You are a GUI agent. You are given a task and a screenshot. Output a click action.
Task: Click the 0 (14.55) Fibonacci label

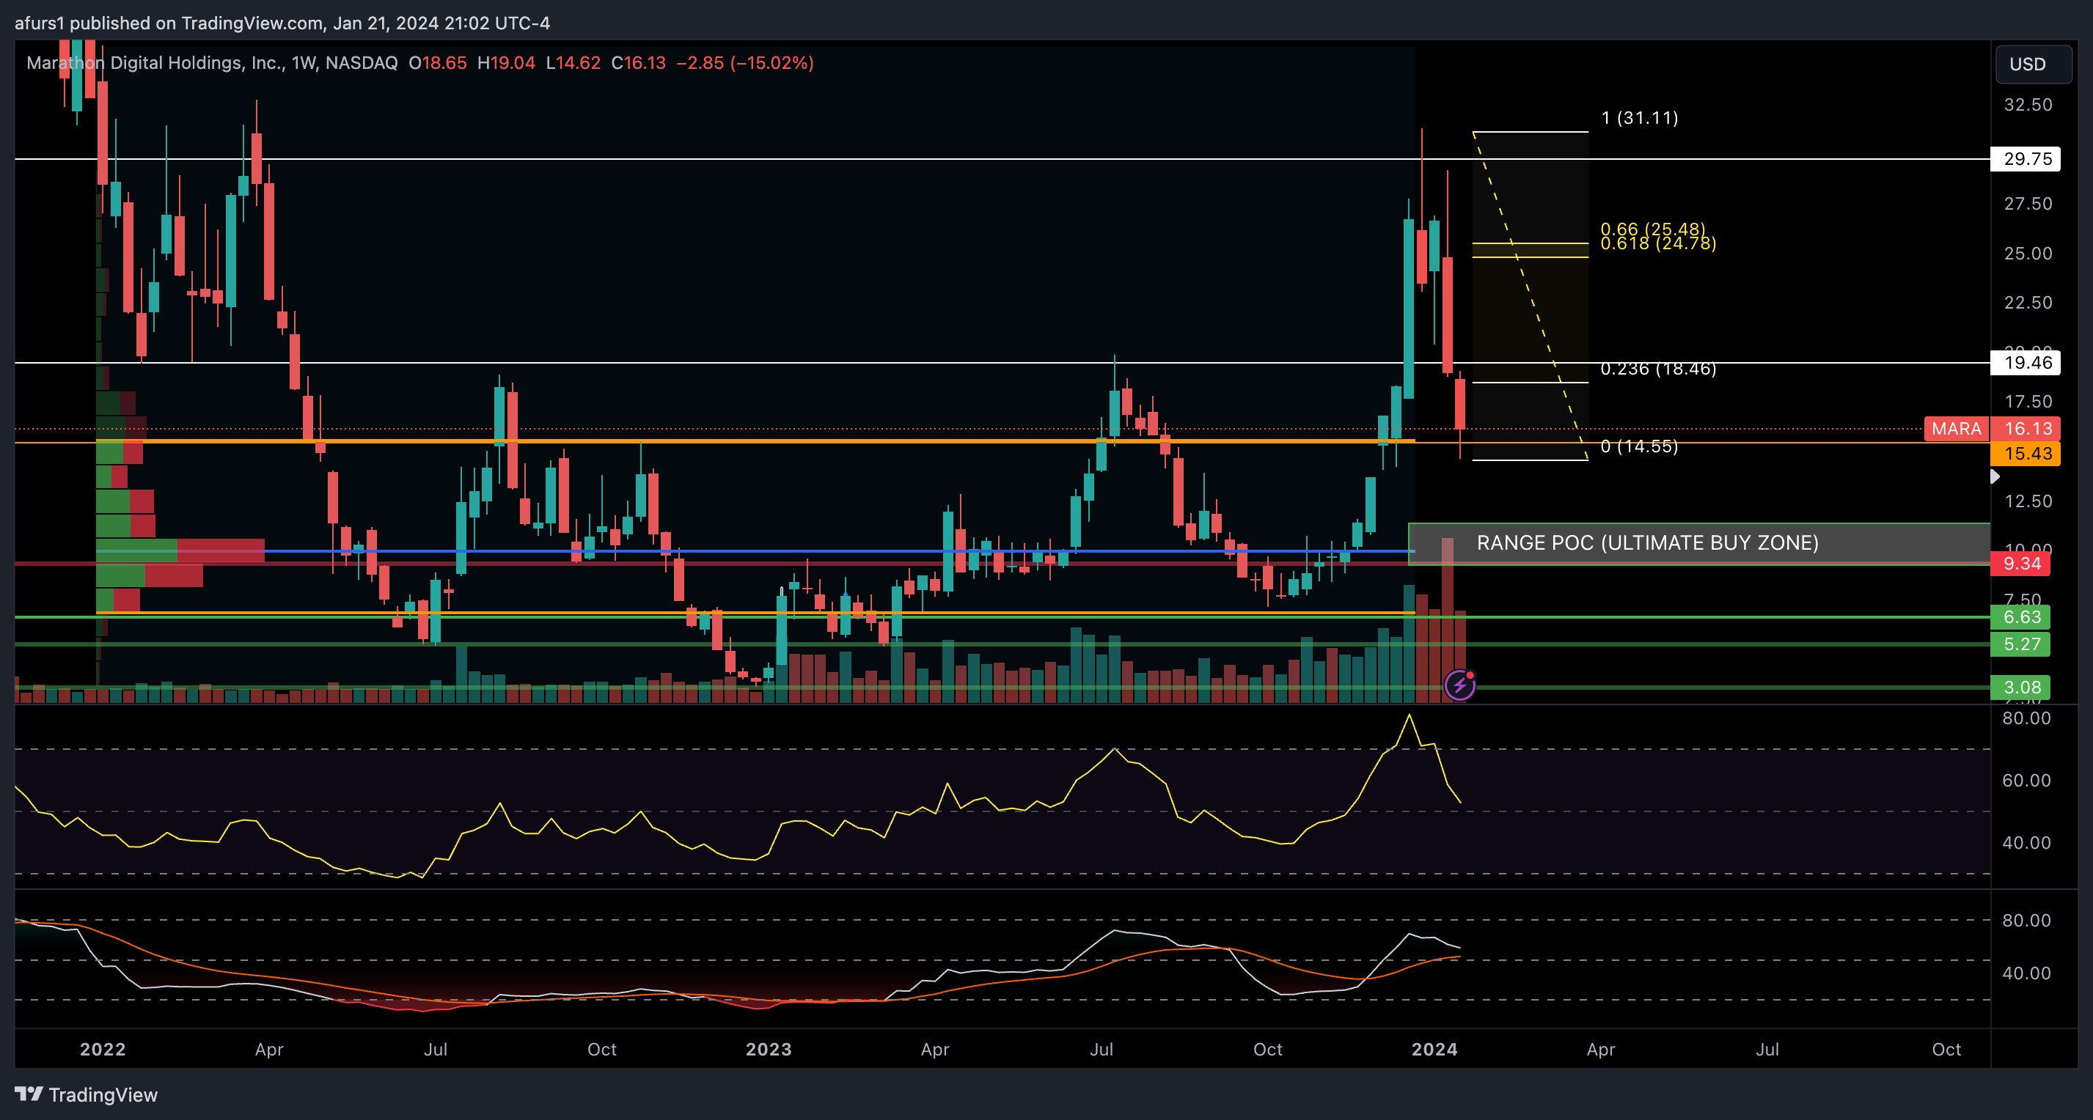click(1639, 446)
